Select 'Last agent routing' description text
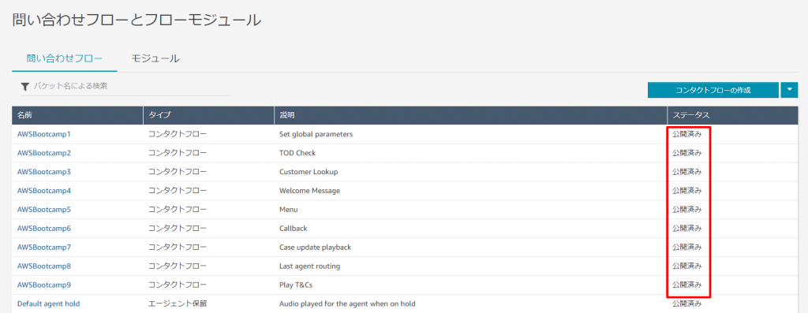The width and height of the screenshot is (808, 313). [x=309, y=266]
